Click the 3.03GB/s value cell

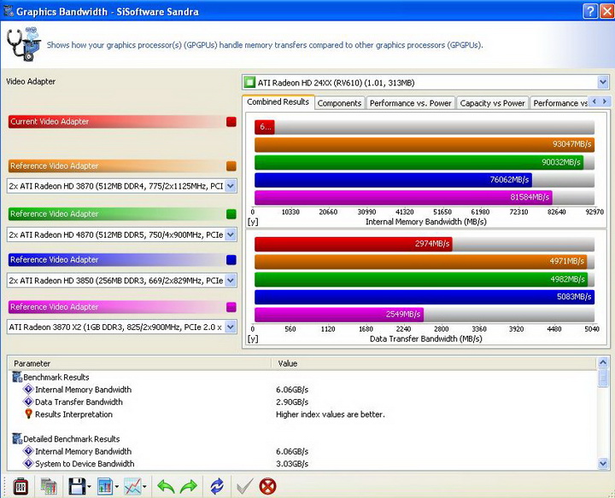(x=292, y=464)
